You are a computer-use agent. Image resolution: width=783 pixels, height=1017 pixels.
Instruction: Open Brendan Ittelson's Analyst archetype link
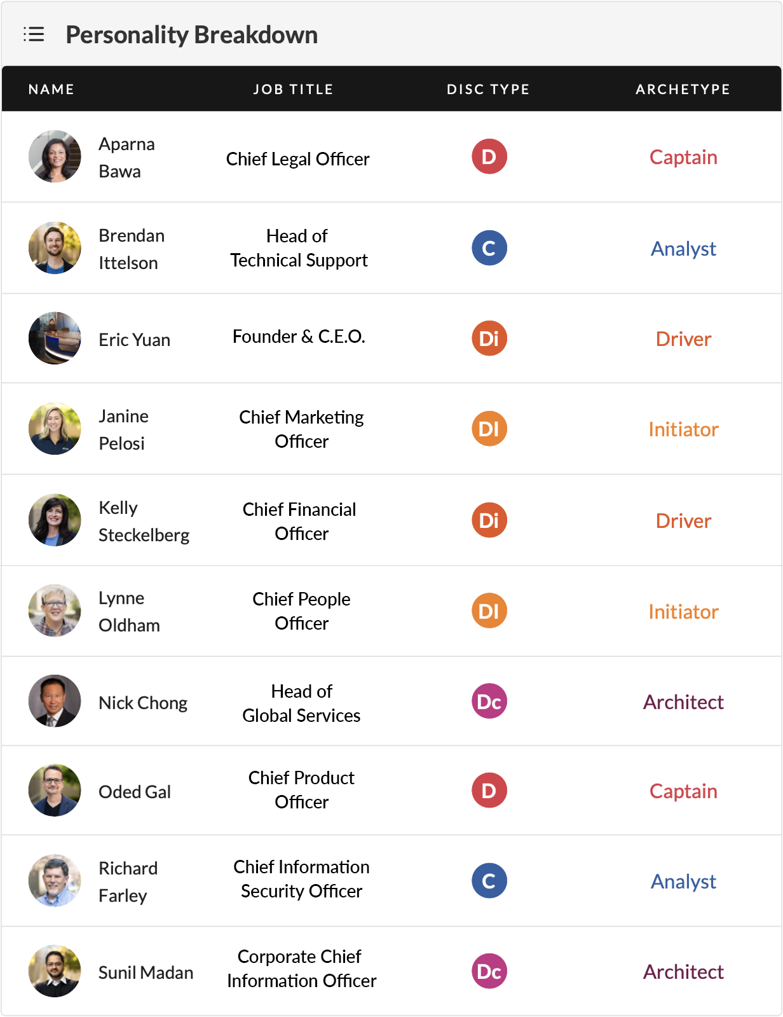tap(683, 249)
